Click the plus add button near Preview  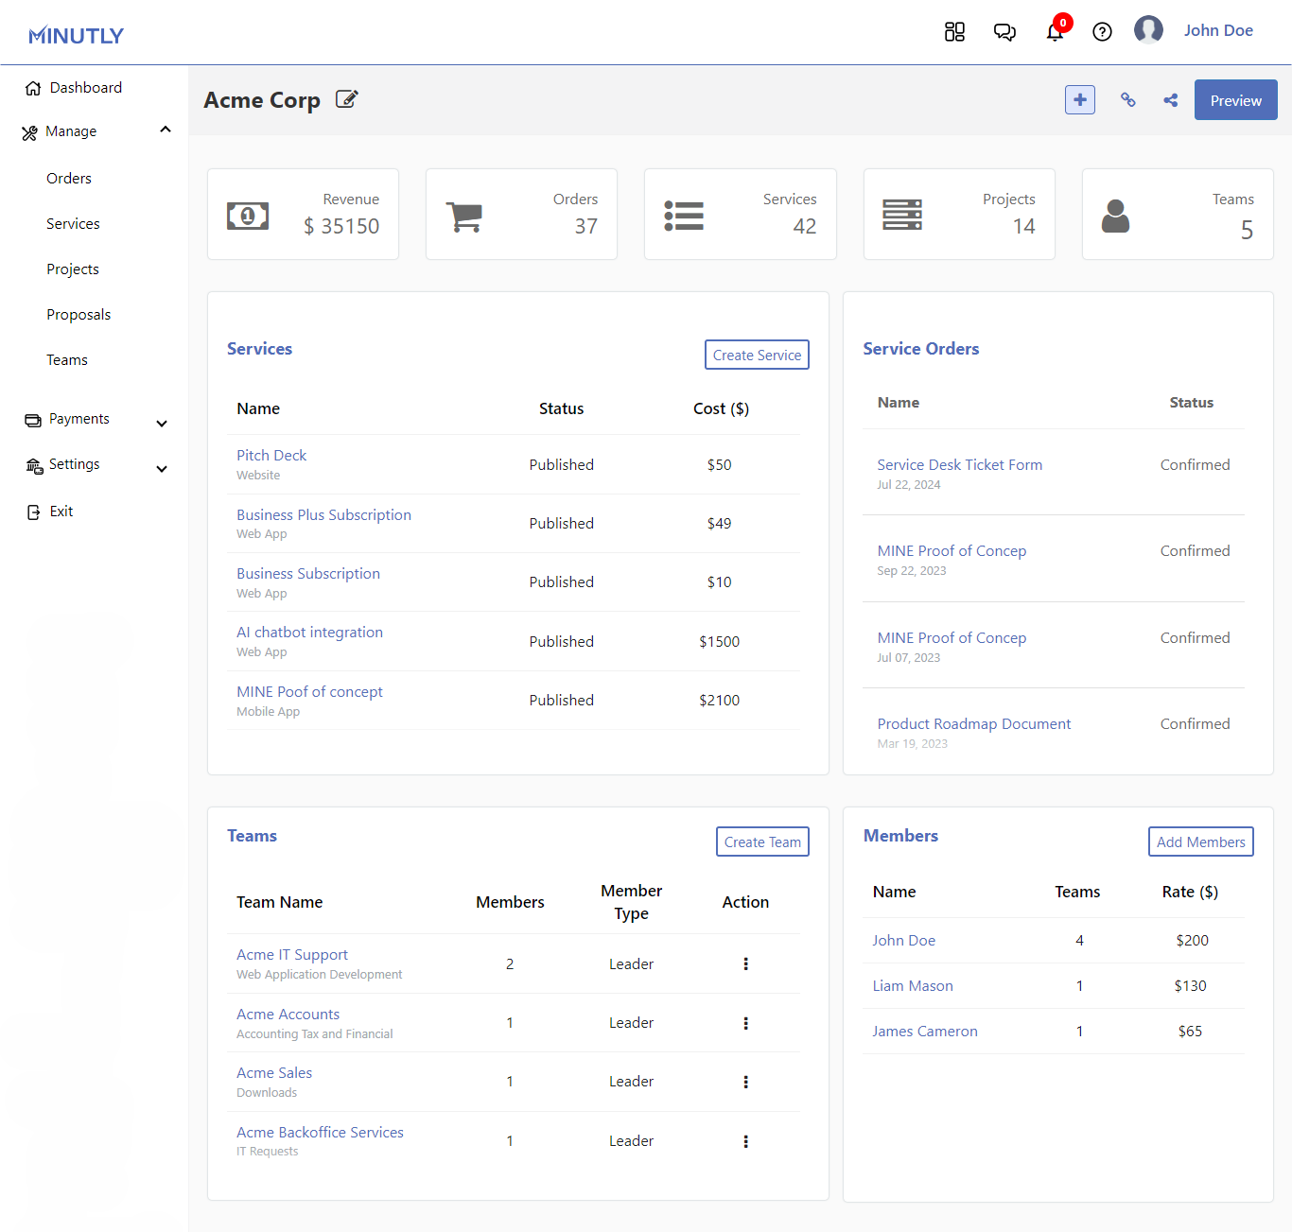(1080, 99)
